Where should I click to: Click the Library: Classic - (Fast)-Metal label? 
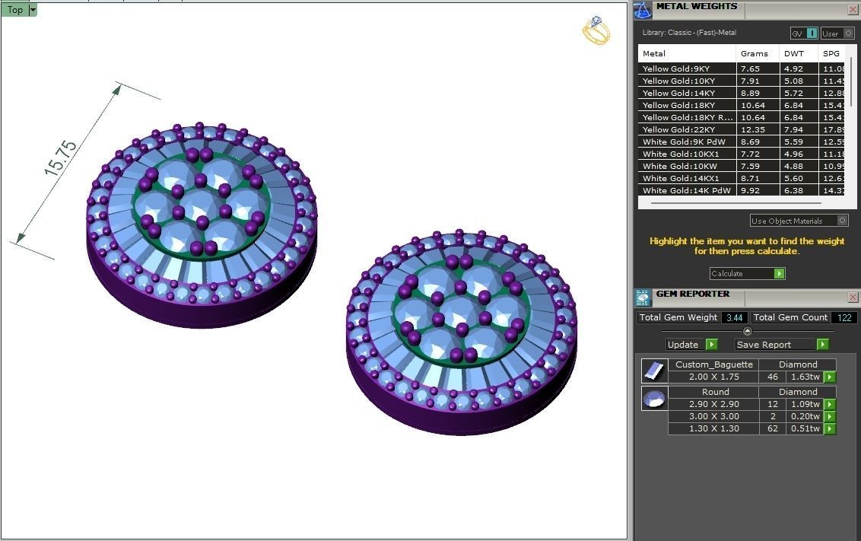tap(689, 33)
